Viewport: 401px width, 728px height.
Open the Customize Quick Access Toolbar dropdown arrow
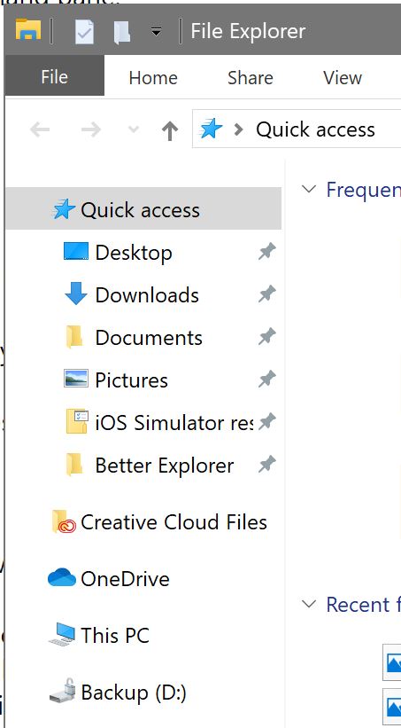(156, 32)
